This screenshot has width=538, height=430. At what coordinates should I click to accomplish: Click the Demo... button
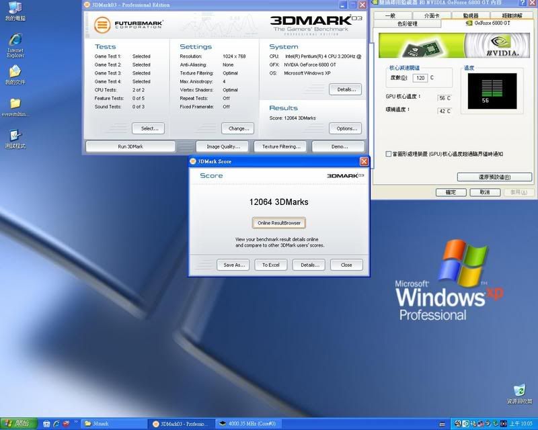point(338,146)
